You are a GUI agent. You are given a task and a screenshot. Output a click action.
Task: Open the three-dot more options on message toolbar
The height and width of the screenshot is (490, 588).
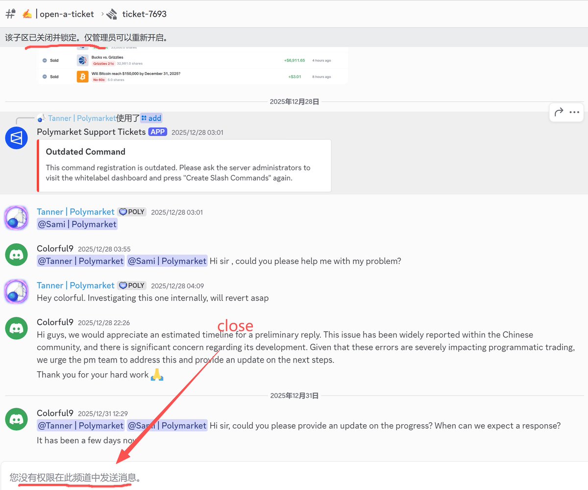574,112
